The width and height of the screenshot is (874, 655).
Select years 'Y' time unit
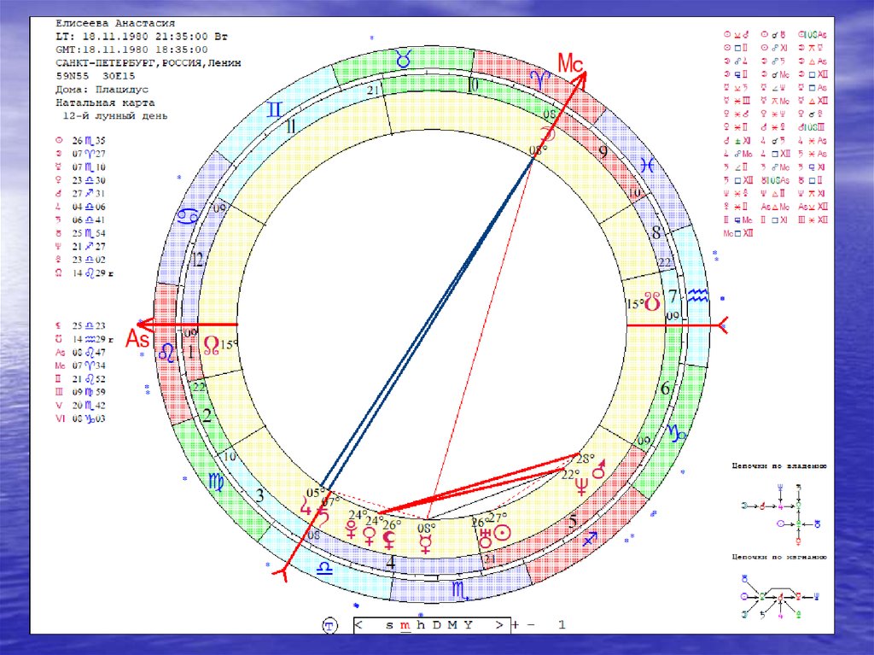pyautogui.click(x=467, y=626)
